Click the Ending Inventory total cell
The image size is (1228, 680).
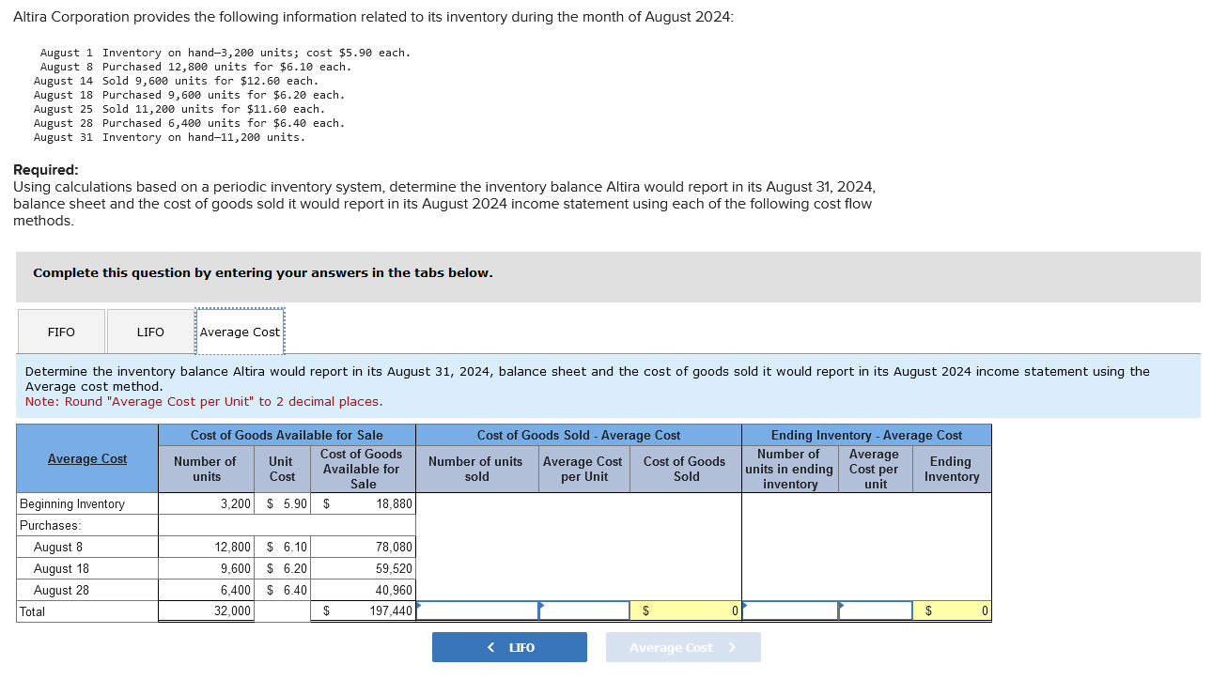952,611
